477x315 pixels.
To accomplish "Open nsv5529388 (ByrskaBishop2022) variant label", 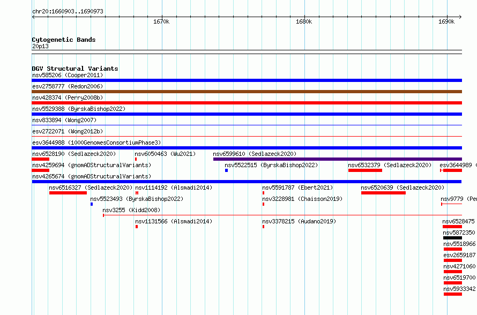I will [x=79, y=109].
